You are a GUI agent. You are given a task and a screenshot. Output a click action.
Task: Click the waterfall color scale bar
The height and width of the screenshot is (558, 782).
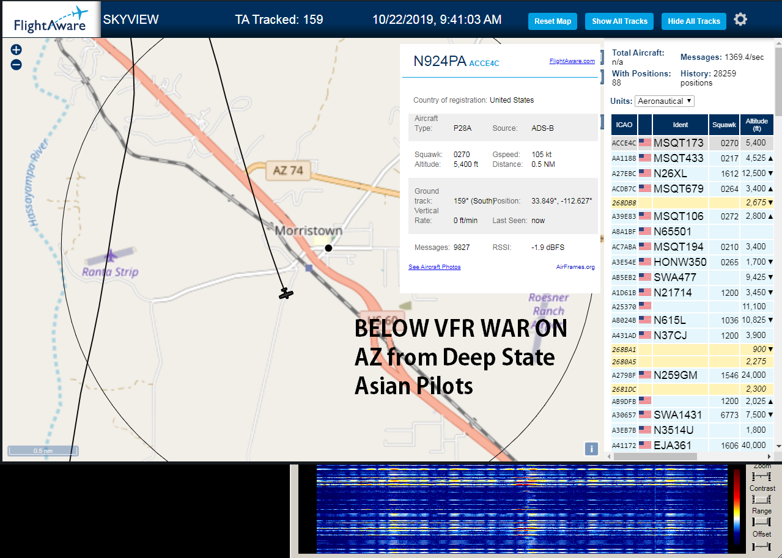coord(736,507)
